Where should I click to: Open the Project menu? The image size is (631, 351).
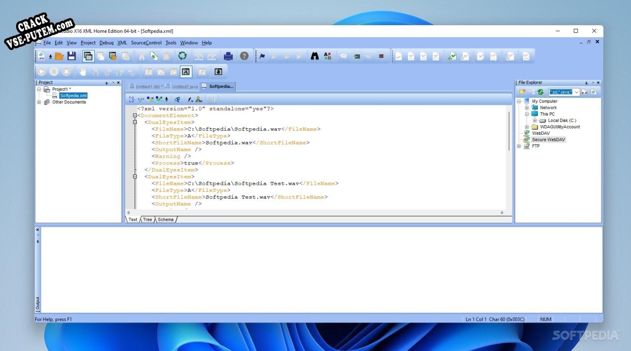[88, 43]
